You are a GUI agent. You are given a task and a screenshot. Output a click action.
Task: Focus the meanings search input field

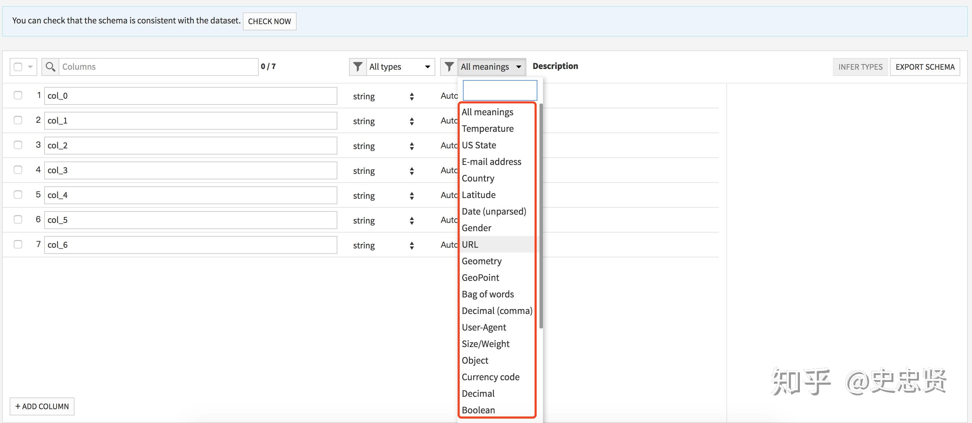tap(499, 90)
